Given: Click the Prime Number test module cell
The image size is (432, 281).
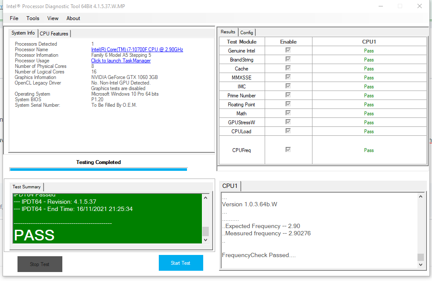Looking at the screenshot, I should pyautogui.click(x=242, y=95).
